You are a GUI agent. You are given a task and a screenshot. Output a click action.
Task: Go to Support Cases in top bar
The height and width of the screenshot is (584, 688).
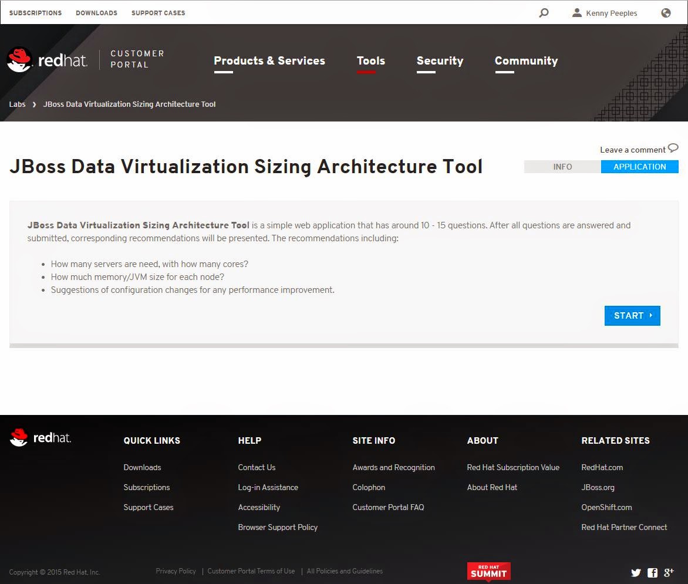click(158, 13)
